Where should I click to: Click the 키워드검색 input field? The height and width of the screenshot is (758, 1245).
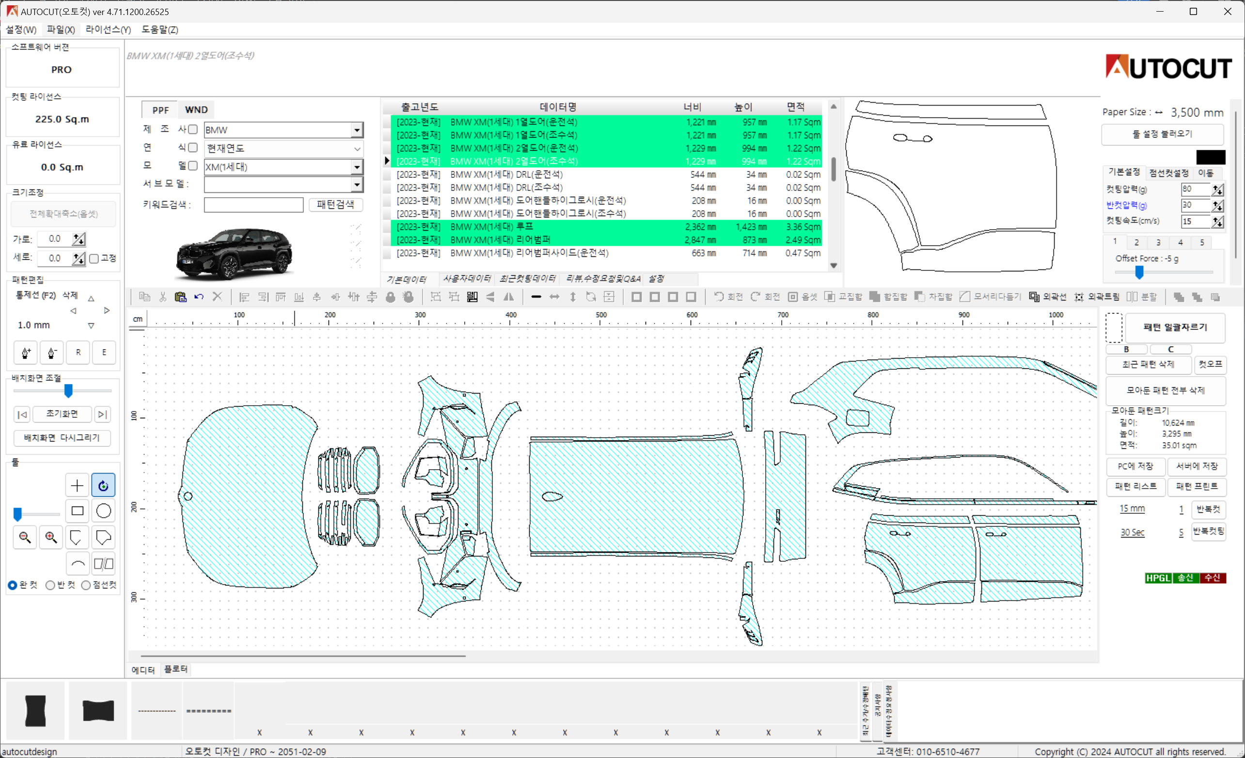pos(253,205)
